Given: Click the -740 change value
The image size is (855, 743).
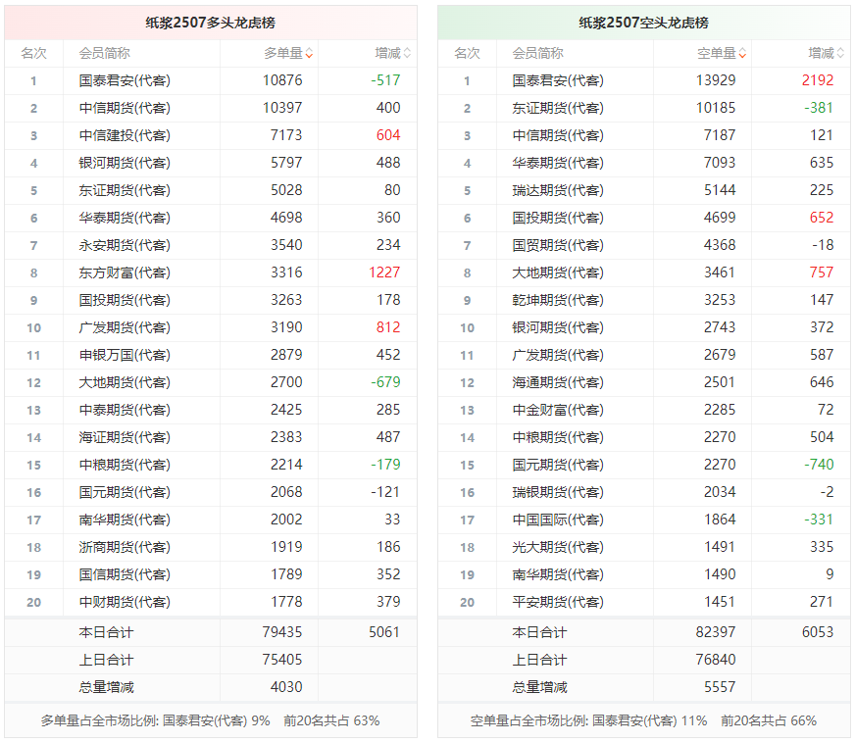Looking at the screenshot, I should point(819,465).
